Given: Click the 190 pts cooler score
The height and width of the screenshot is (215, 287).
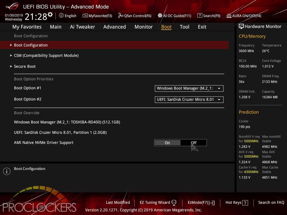Looking at the screenshot, I should 244,127.
